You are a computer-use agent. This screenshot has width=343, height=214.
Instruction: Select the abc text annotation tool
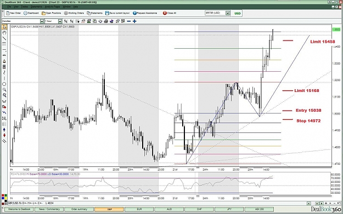[x=4, y=55]
